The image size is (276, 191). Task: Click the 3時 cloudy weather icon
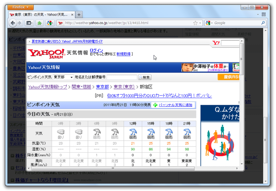coord(79,132)
